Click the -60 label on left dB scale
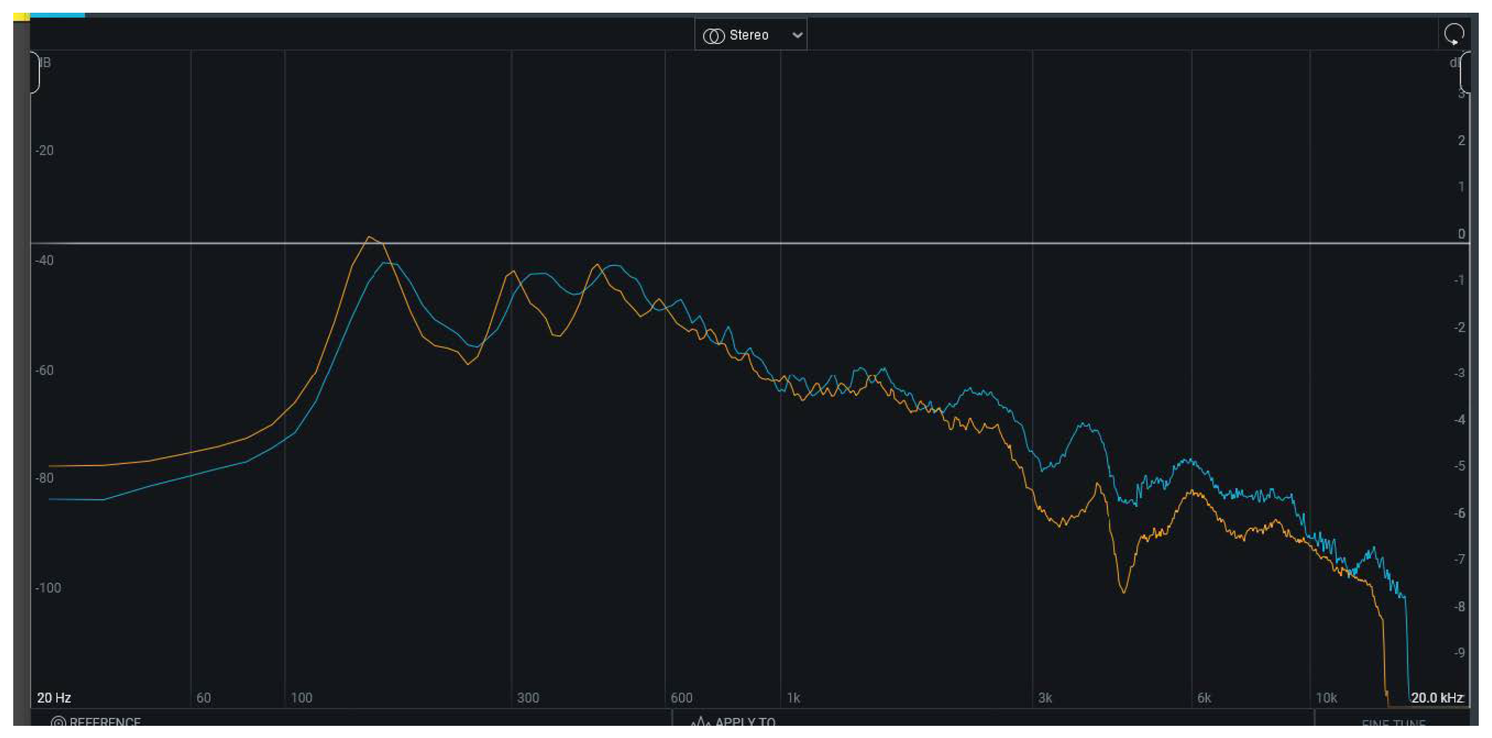The width and height of the screenshot is (1492, 738). (x=45, y=370)
